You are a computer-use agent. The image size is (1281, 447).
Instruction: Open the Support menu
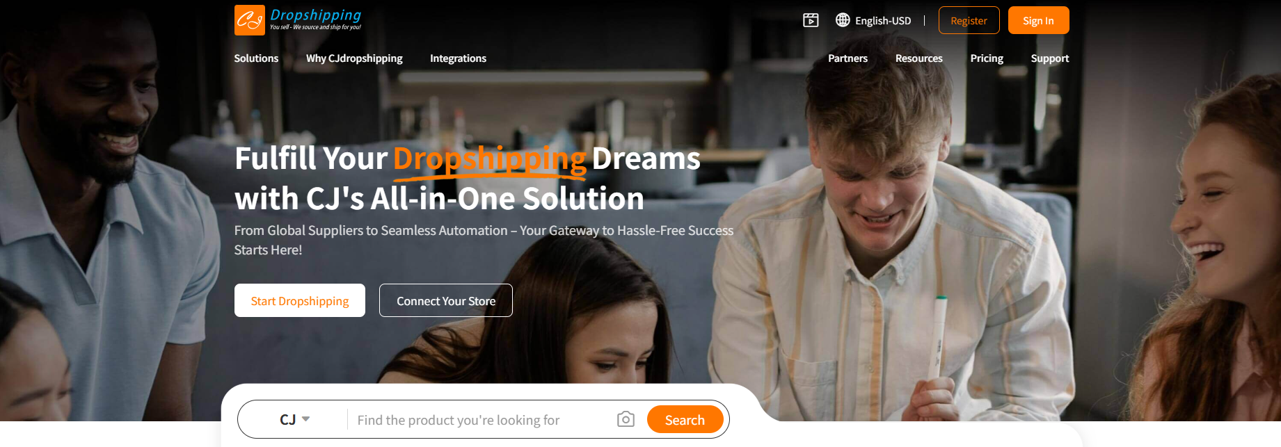click(x=1049, y=58)
